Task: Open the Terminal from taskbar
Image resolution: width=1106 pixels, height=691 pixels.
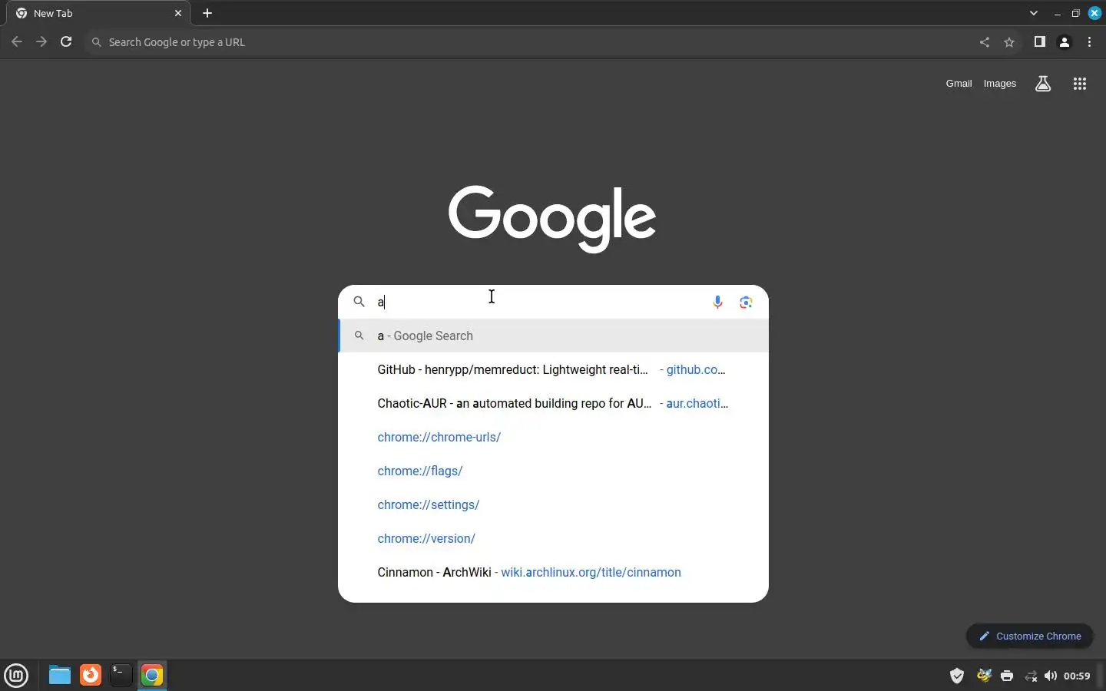Action: tap(121, 675)
